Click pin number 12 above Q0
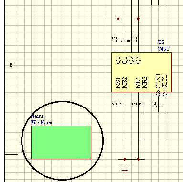This screenshot has width=183, height=182. click(x=115, y=39)
